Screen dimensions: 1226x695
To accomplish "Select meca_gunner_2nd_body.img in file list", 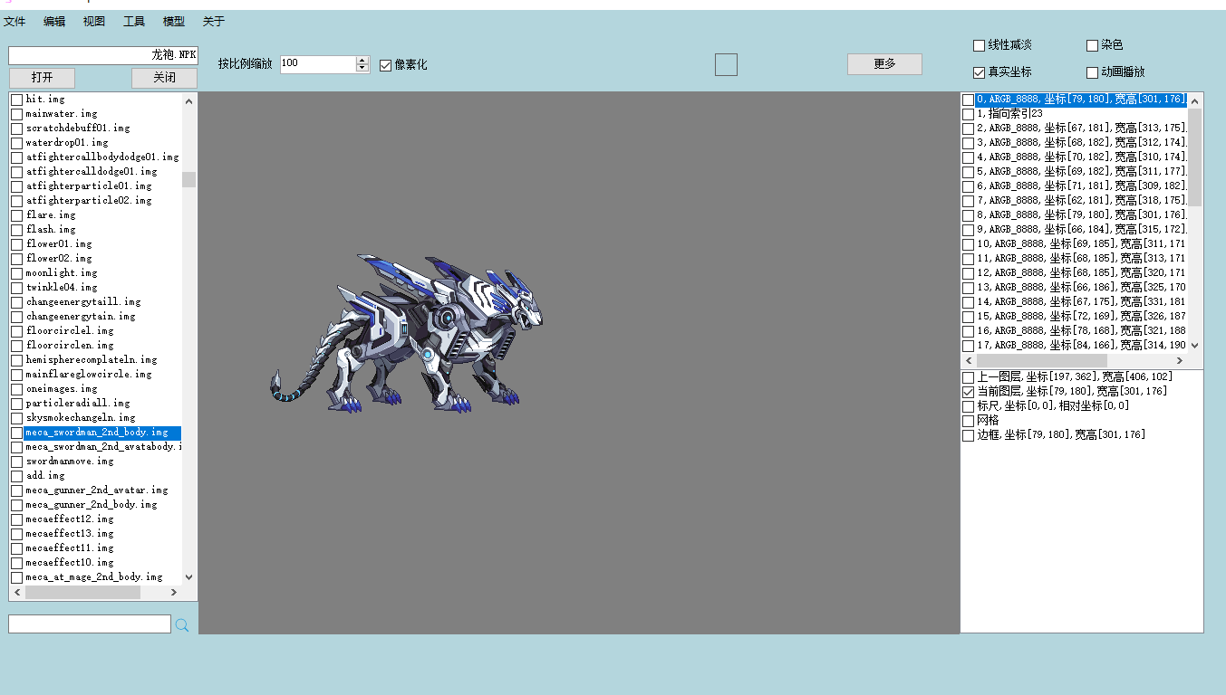I will [92, 504].
